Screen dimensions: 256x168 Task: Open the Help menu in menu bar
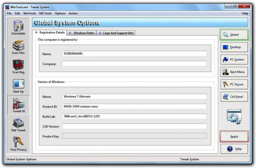pyautogui.click(x=245, y=13)
